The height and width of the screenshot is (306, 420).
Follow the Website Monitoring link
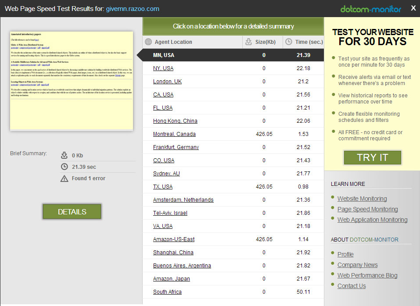pos(362,199)
